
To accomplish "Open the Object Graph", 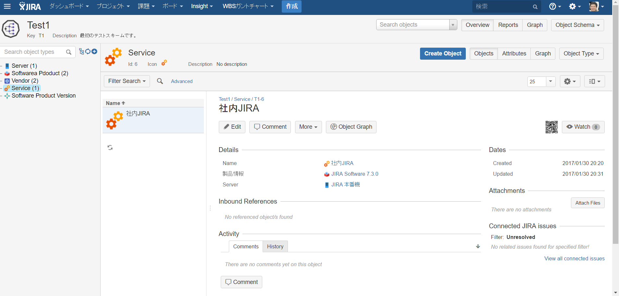I will pos(351,127).
